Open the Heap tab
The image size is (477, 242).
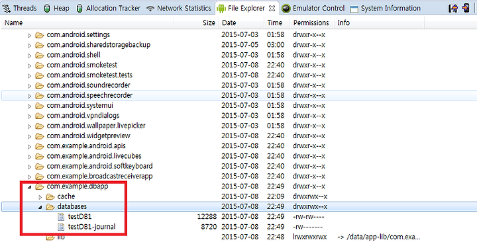(x=56, y=8)
